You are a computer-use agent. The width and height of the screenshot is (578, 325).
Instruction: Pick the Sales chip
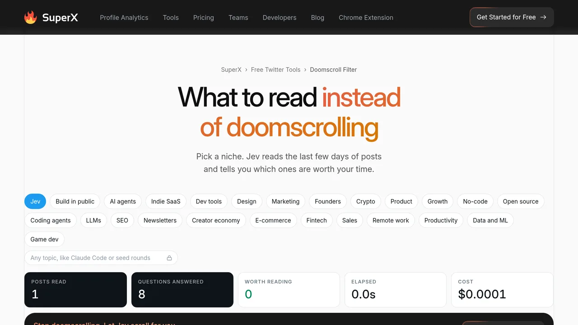point(350,220)
